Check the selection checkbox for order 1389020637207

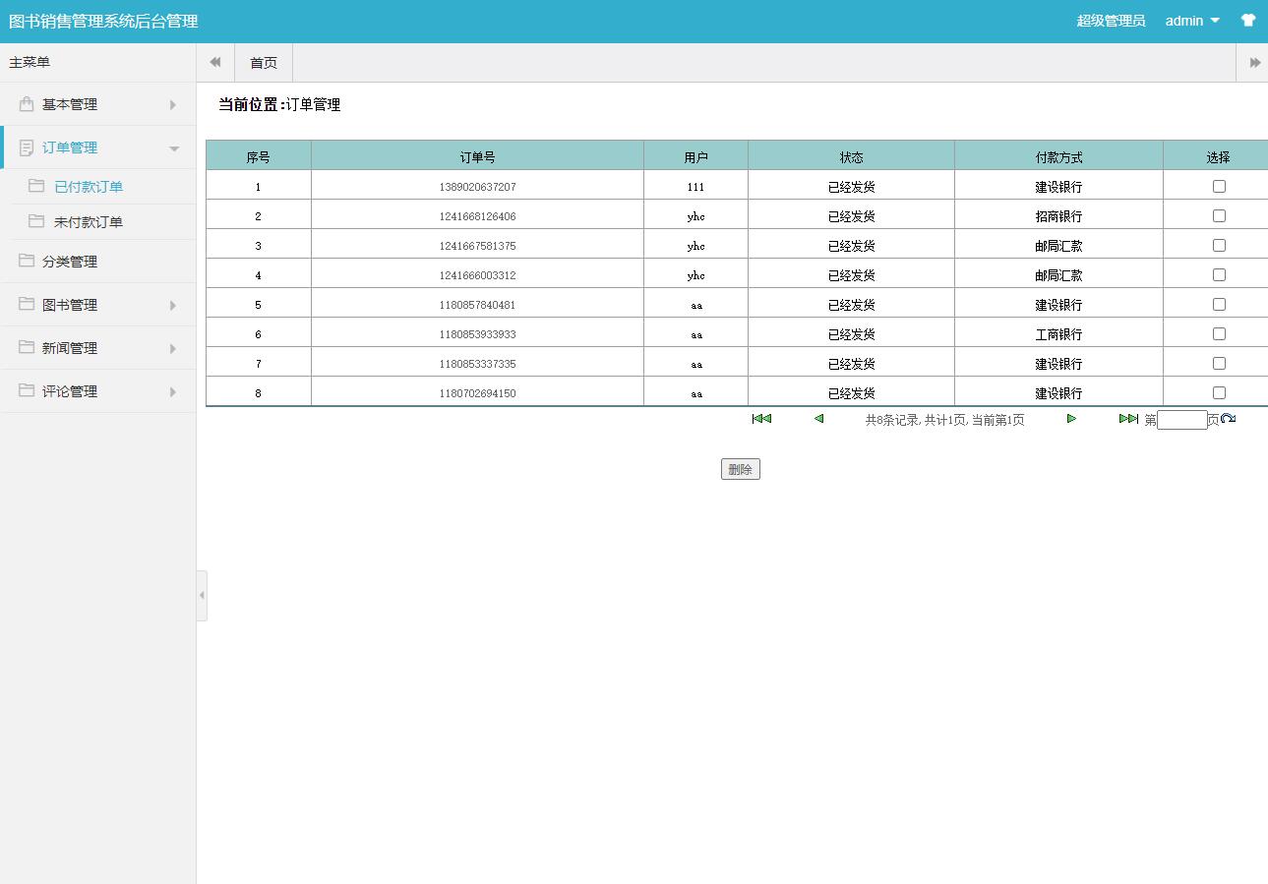click(x=1219, y=185)
